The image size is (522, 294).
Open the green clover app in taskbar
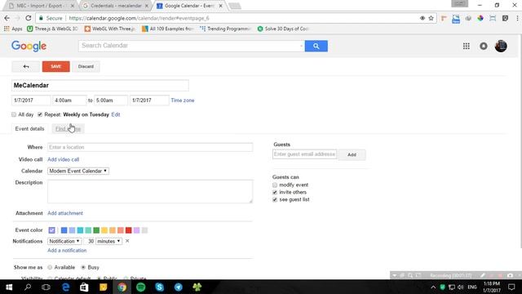coord(197,287)
